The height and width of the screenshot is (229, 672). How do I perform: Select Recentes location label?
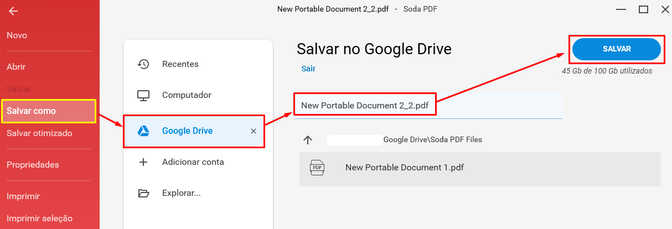coord(180,64)
